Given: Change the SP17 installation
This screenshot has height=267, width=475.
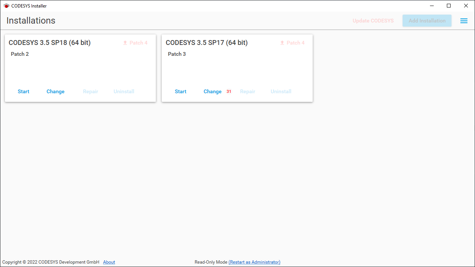Looking at the screenshot, I should pyautogui.click(x=213, y=91).
